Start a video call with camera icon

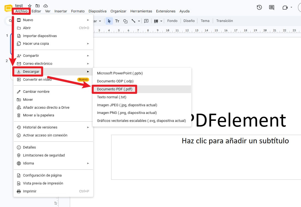285,7
